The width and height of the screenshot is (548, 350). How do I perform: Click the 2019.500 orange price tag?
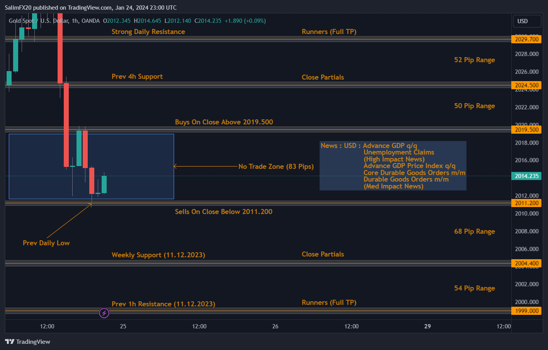[526, 130]
